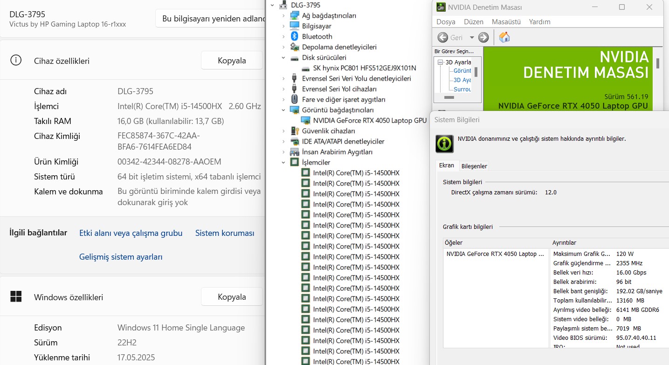Viewport: 669px width, 365px height.
Task: Expand the Ağ bağdaştırıcıları node
Action: click(283, 15)
